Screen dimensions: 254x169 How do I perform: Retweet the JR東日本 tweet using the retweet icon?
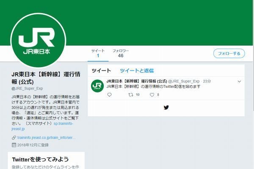130,95
